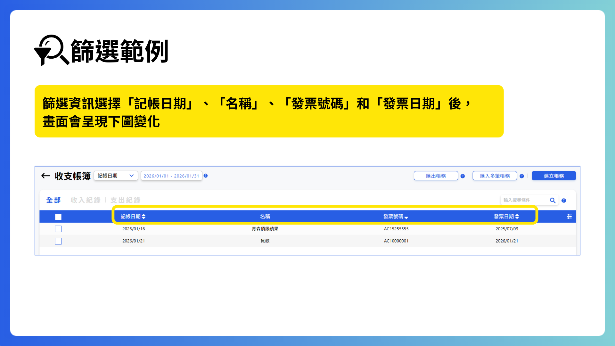Check the checkbox for the 青森頂級蘋果 row
This screenshot has height=346, width=615.
click(58, 229)
